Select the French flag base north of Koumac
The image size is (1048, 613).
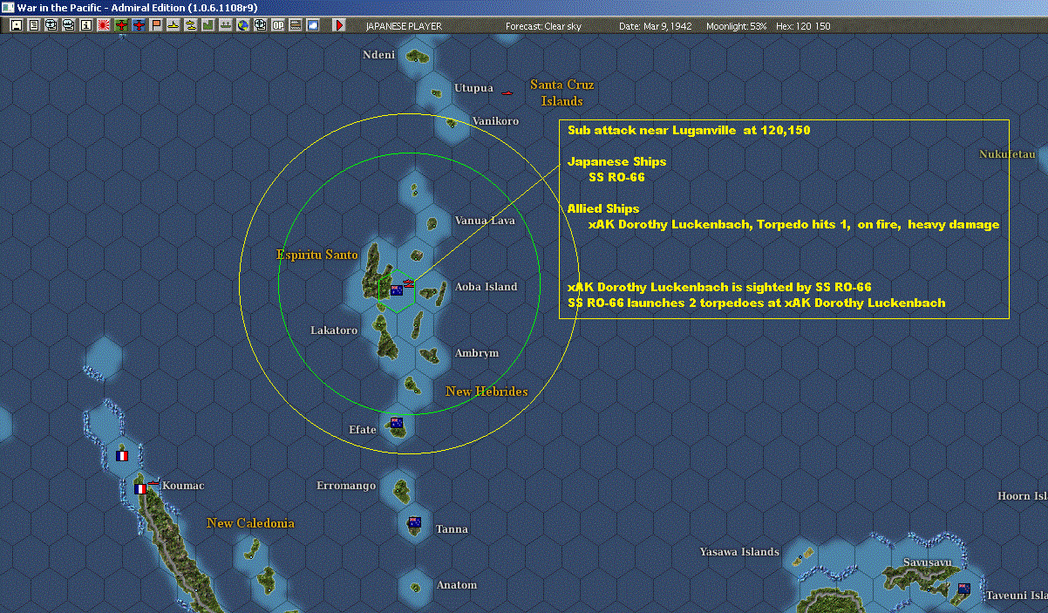click(122, 455)
